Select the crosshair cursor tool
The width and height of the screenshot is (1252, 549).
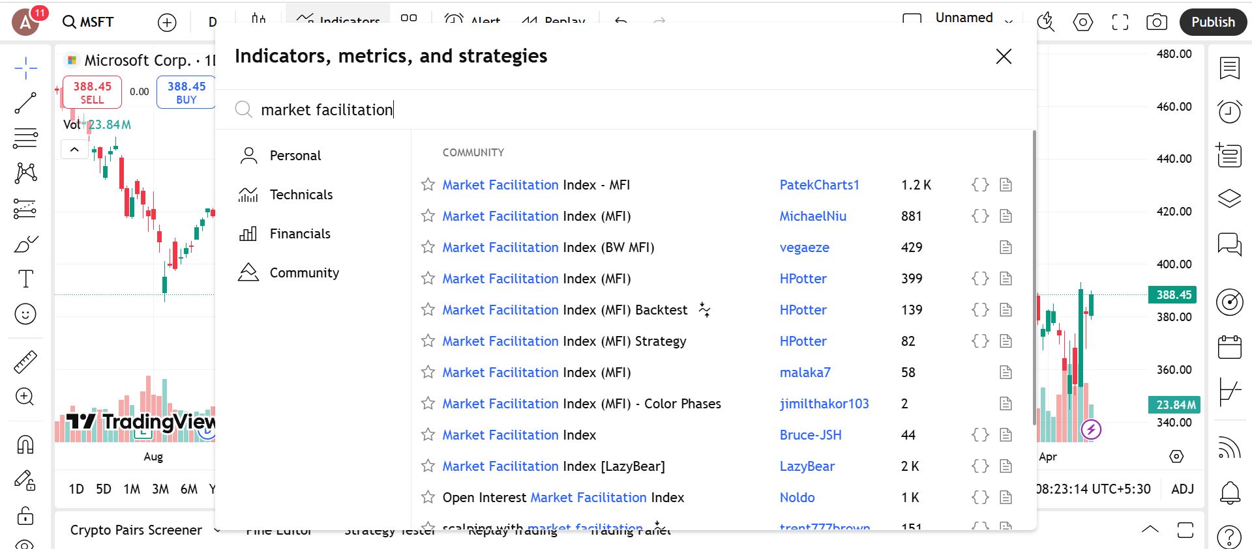tap(25, 68)
